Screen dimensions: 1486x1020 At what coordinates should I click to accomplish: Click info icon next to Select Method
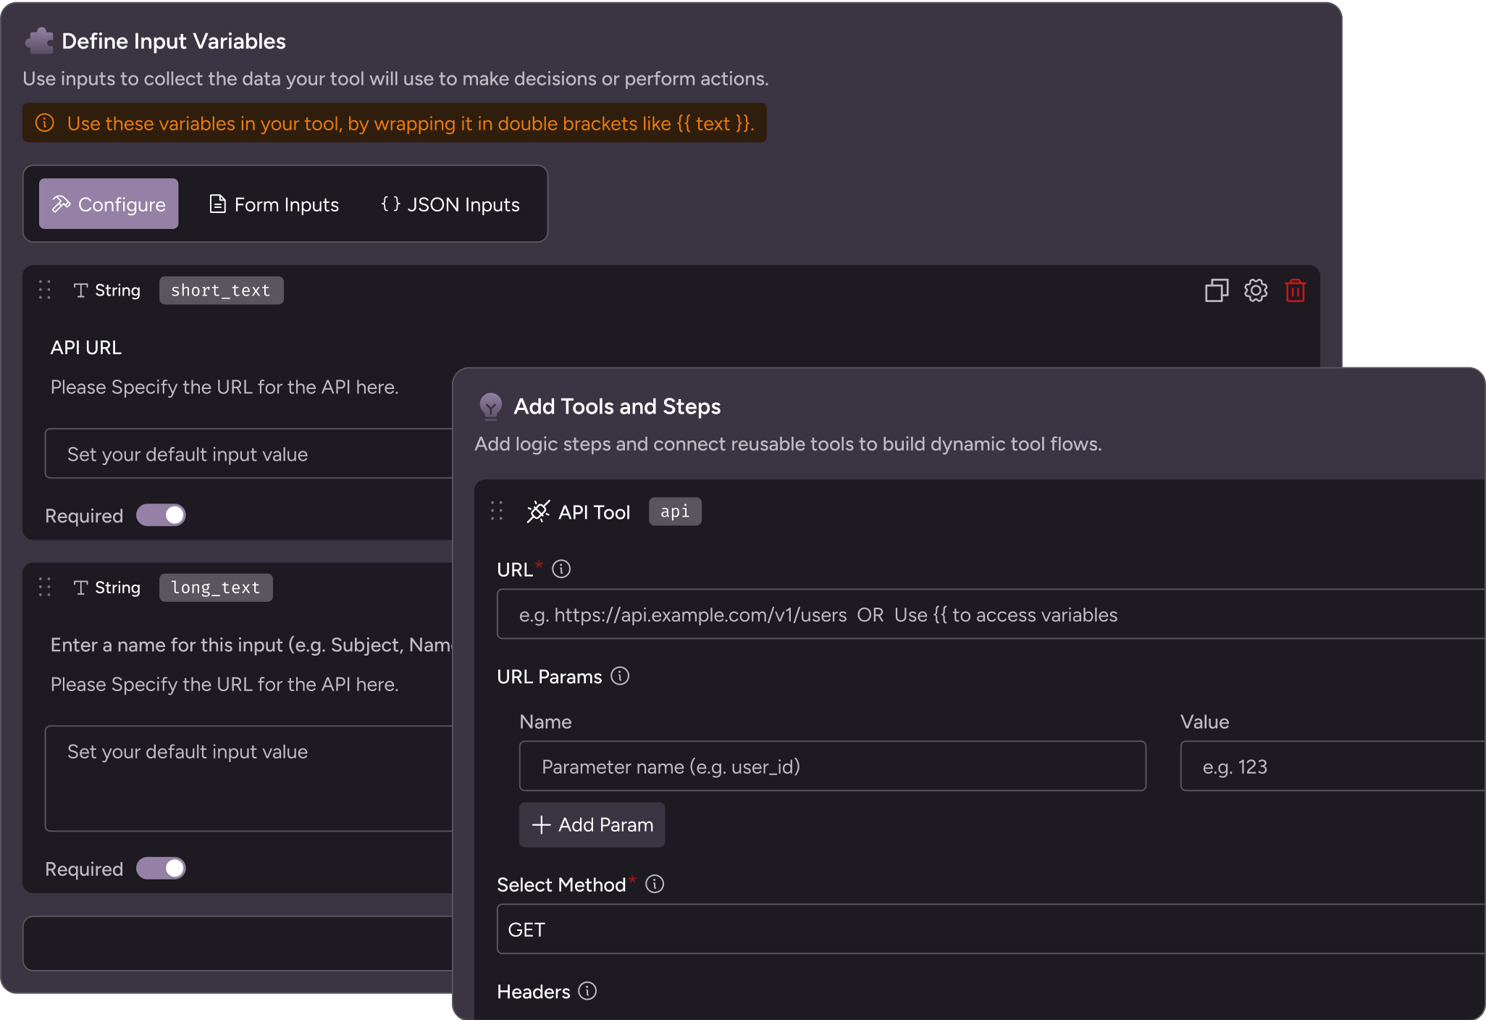[655, 884]
